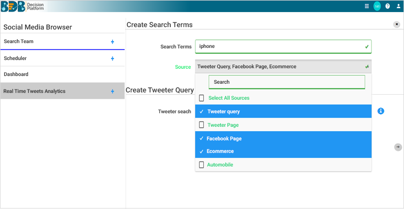This screenshot has height=209, width=404.
Task: Expand Scheduler with plus icon
Action: click(x=113, y=59)
